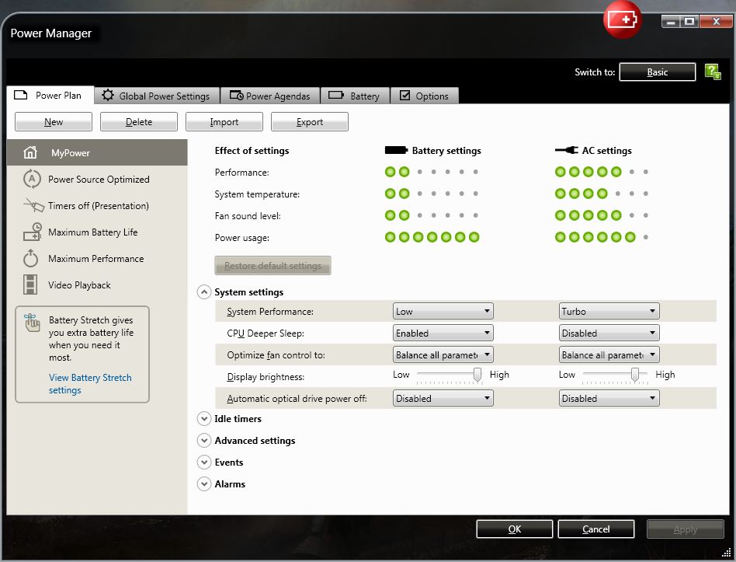Switch to the Power Plan tab
Screen dimensions: 736x562
50,95
